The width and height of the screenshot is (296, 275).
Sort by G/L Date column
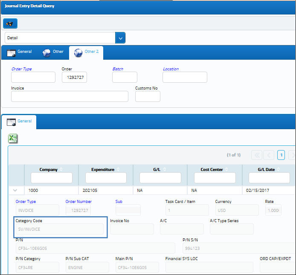pos(279,169)
